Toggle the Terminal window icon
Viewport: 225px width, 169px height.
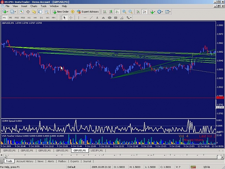coord(40,12)
